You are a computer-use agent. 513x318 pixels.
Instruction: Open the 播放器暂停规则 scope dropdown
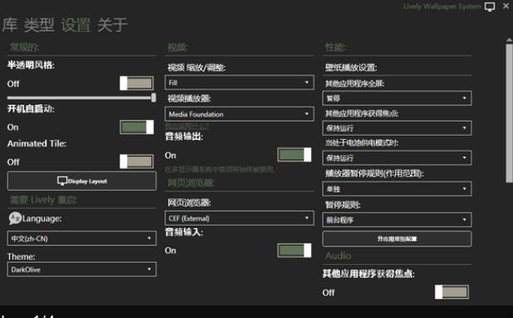coord(397,189)
